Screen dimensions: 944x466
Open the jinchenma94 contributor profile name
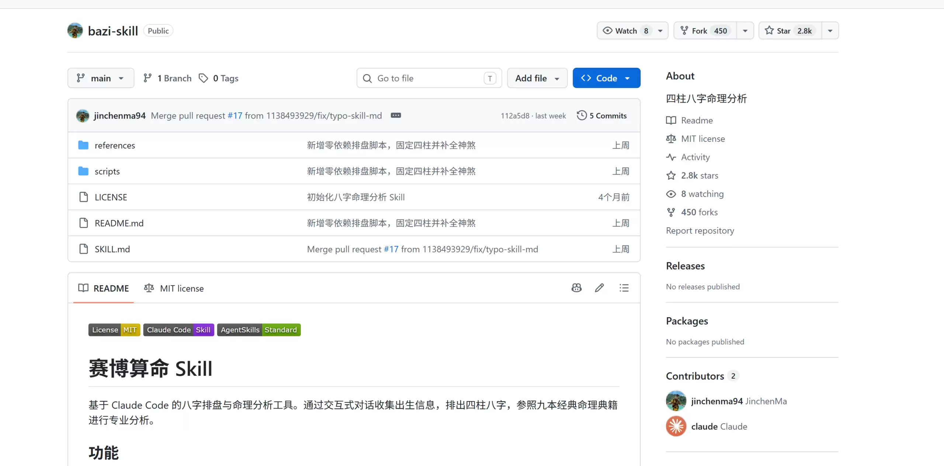(x=717, y=401)
